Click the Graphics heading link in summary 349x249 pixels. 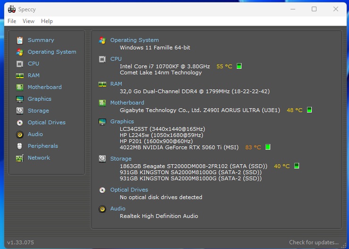[122, 122]
